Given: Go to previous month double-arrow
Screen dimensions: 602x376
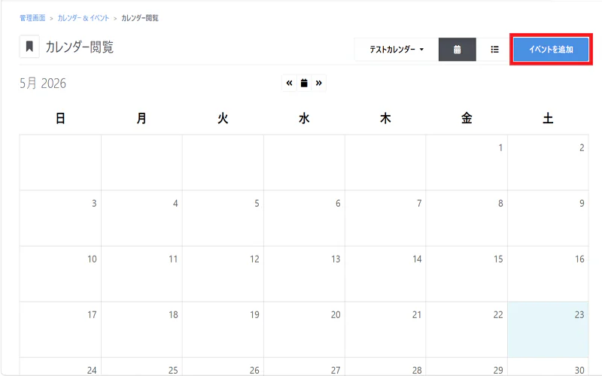Looking at the screenshot, I should pos(289,83).
